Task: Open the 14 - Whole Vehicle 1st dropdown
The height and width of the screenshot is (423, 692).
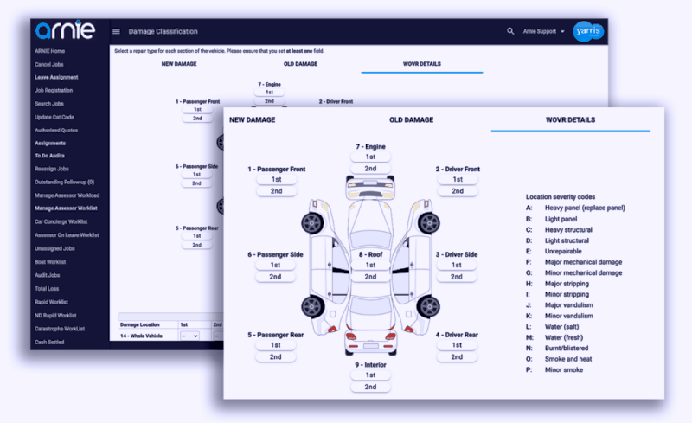Action: coord(189,336)
